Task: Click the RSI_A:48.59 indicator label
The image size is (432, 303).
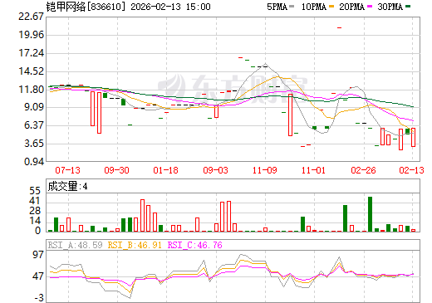Action: point(75,245)
